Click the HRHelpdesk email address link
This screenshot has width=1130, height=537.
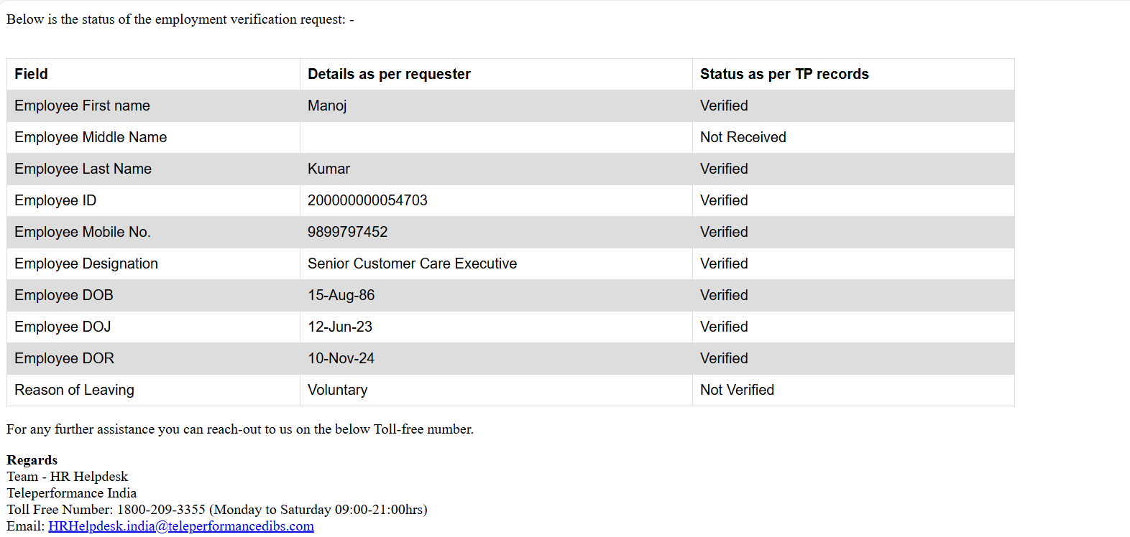coord(181,526)
